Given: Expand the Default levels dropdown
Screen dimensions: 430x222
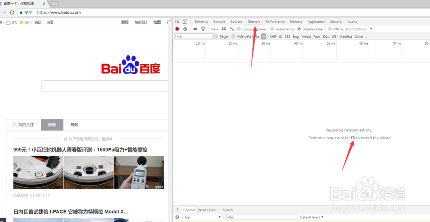Looking at the screenshot, I should pyautogui.click(x=311, y=217).
